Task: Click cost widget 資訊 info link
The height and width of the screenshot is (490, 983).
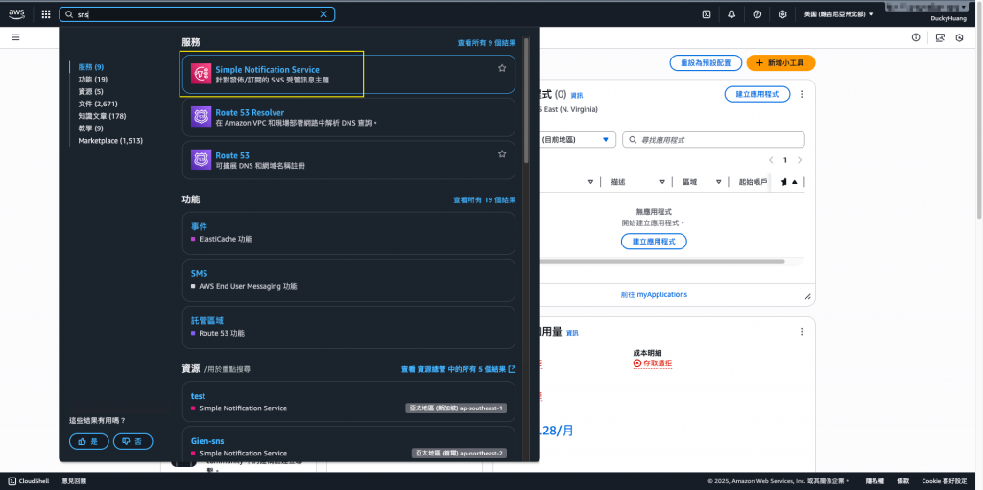Action: pyautogui.click(x=572, y=333)
